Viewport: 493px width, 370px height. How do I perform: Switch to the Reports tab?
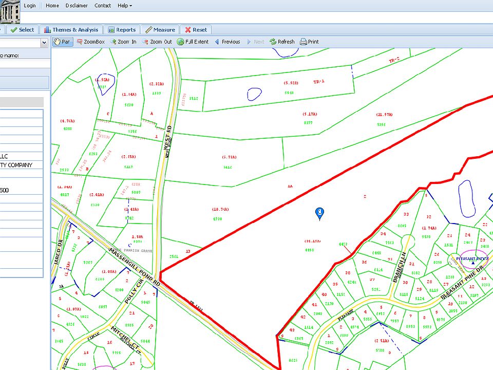[122, 30]
